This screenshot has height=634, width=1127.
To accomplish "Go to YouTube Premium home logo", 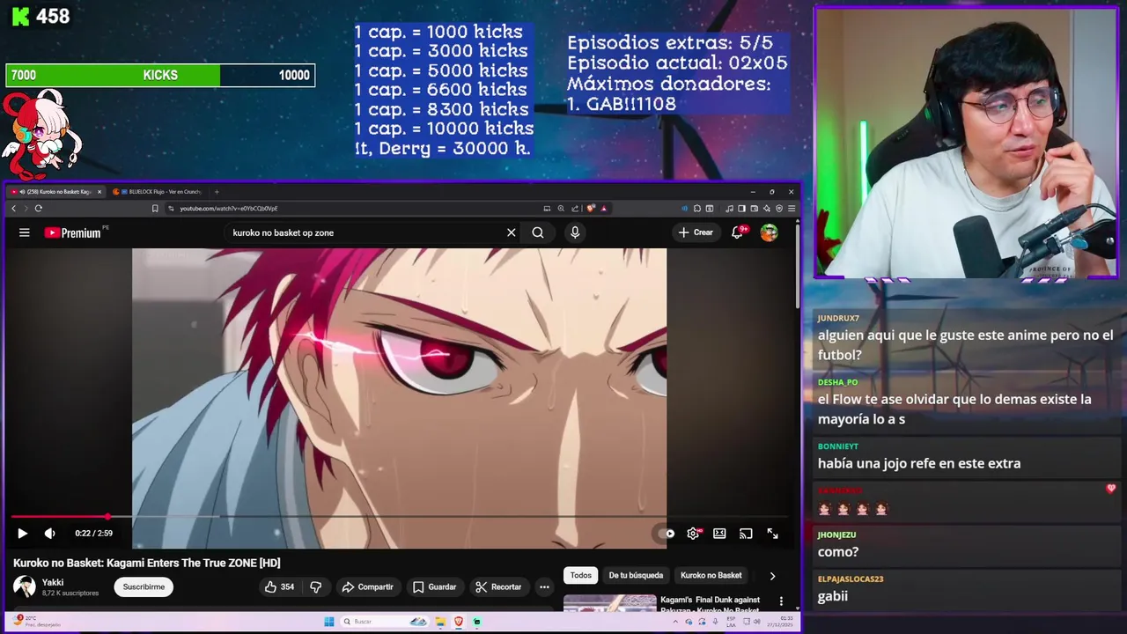I will coord(73,232).
